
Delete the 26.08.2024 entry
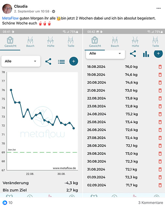click(160, 130)
